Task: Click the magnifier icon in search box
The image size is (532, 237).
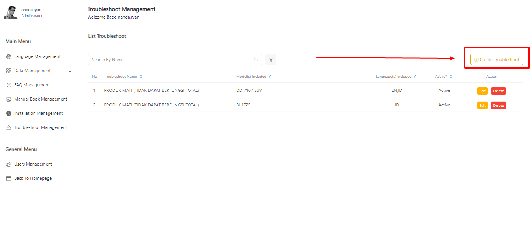Action: coord(256,60)
